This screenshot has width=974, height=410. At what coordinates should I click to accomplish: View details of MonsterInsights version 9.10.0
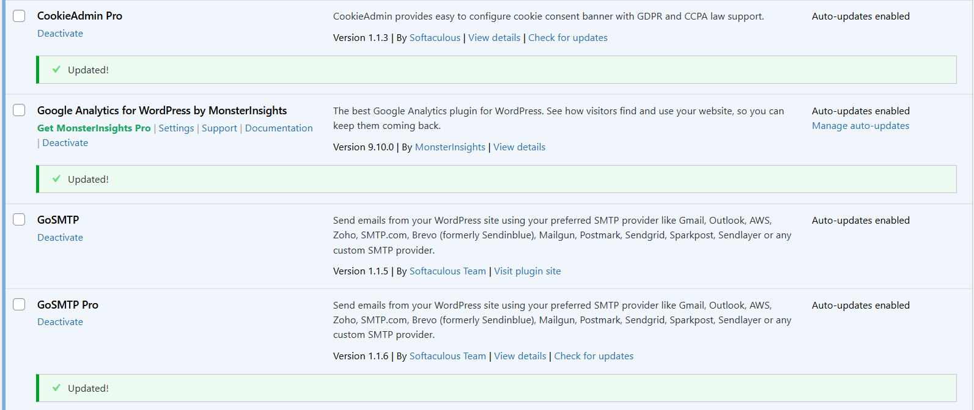coord(519,147)
